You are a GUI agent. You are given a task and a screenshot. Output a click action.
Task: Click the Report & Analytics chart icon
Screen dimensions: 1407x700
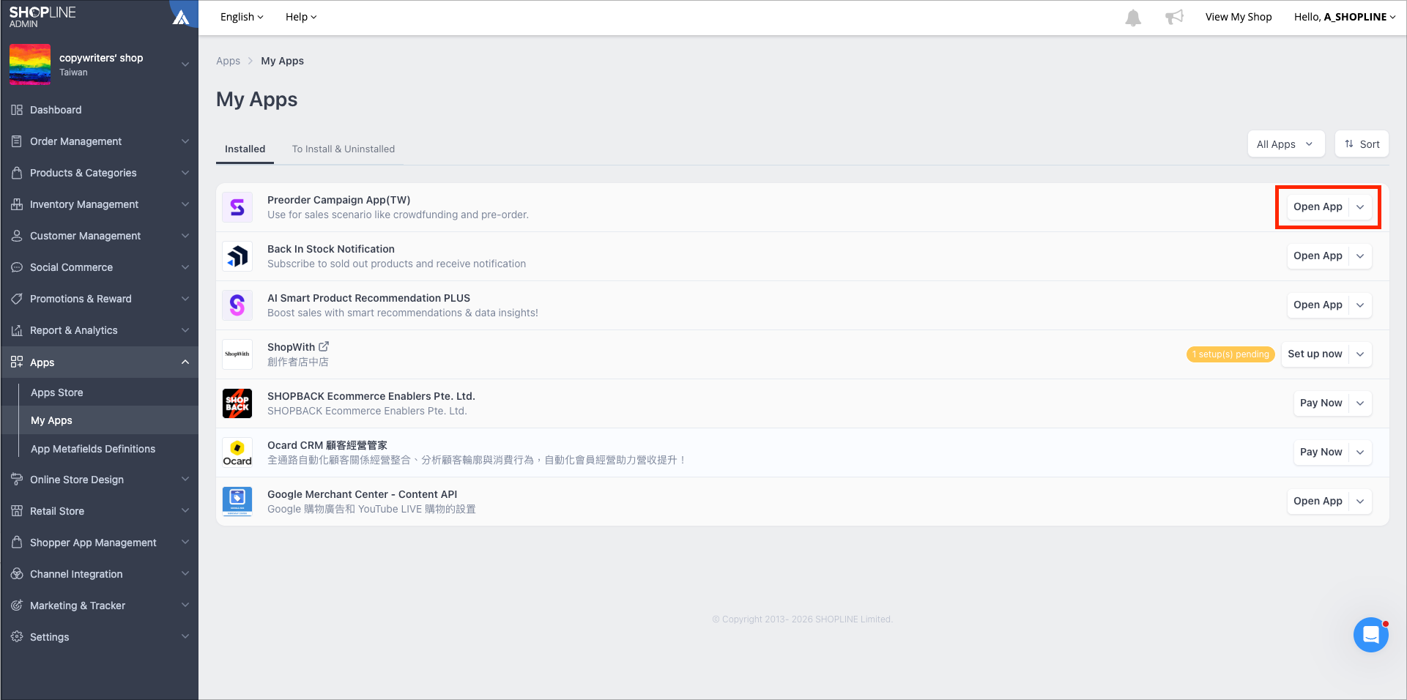click(x=17, y=330)
